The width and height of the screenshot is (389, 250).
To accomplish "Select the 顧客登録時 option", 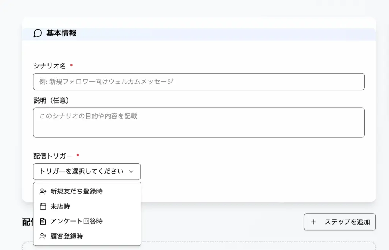I will click(66, 236).
